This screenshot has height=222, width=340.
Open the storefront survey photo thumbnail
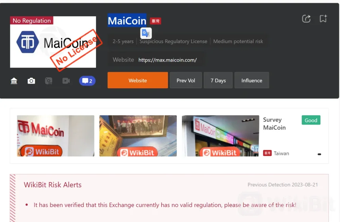(221, 136)
